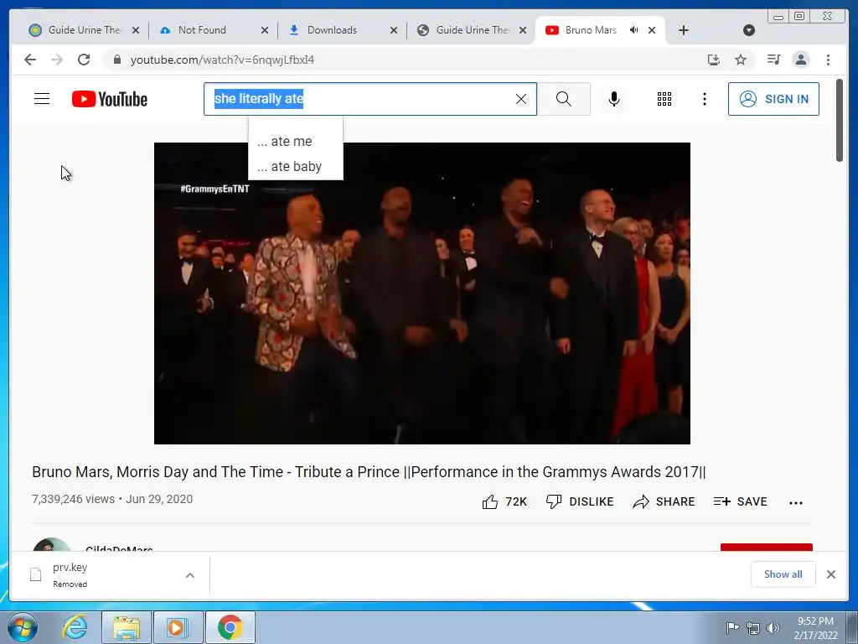Close the Not Found tab

point(265,30)
